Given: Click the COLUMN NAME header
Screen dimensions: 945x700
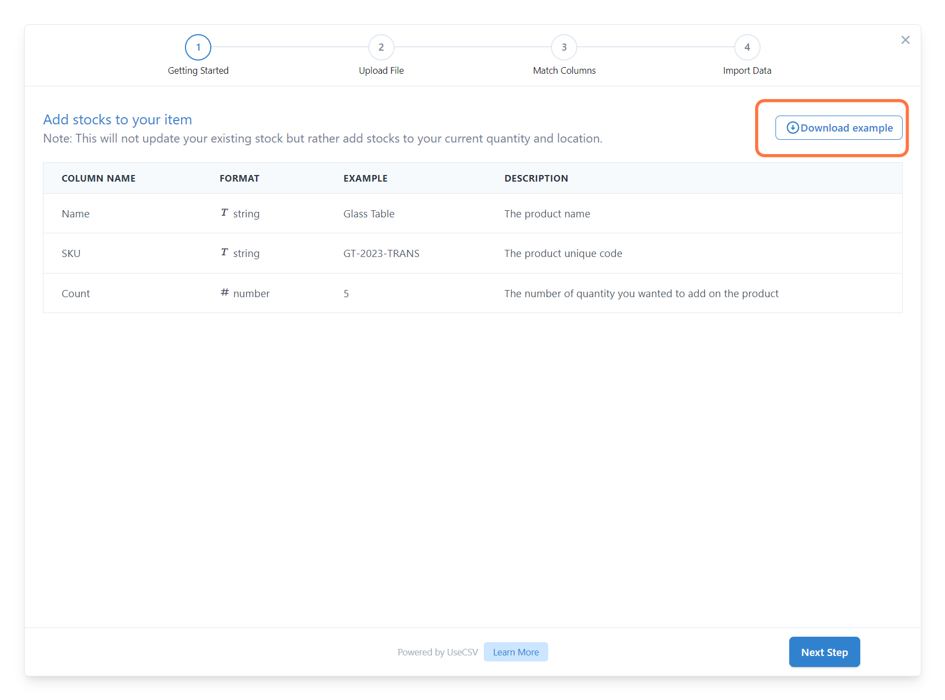Looking at the screenshot, I should (x=99, y=178).
